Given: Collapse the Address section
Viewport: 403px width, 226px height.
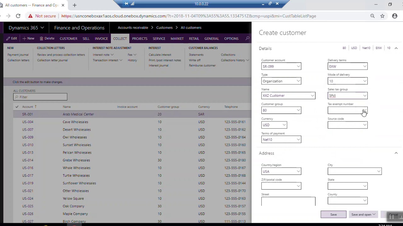Looking at the screenshot, I should pyautogui.click(x=396, y=153).
